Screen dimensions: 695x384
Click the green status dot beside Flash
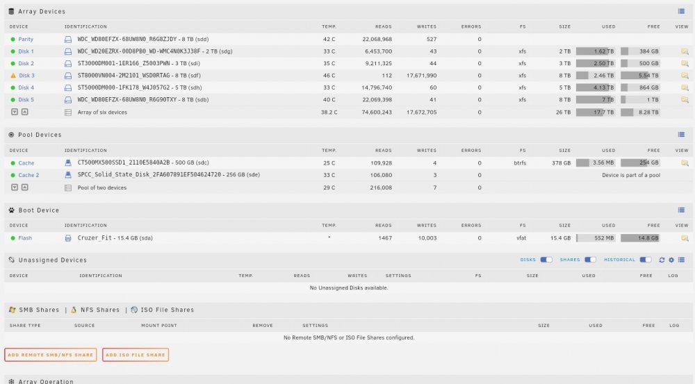click(x=13, y=238)
